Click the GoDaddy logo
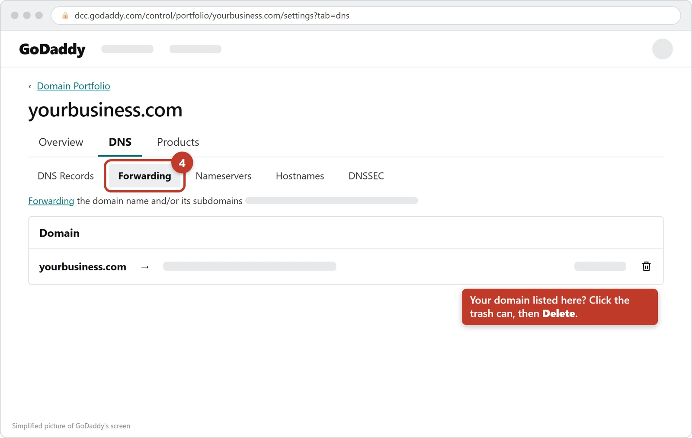The image size is (692, 438). click(52, 49)
